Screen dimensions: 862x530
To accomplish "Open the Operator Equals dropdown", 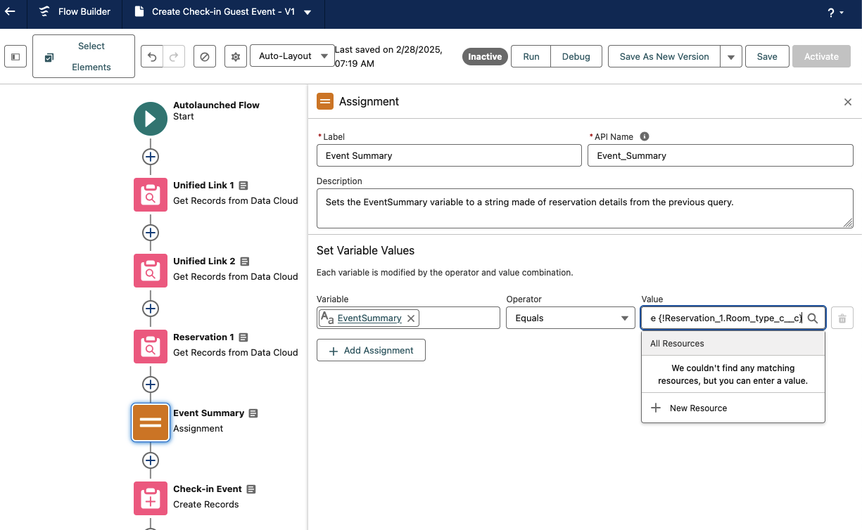I will click(x=571, y=318).
